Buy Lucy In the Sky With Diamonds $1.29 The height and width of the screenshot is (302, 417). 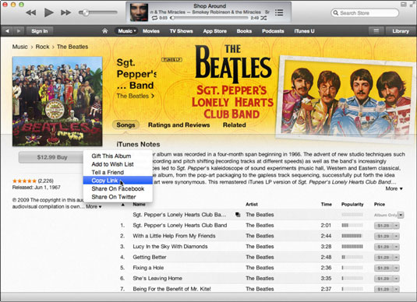pyautogui.click(x=383, y=247)
